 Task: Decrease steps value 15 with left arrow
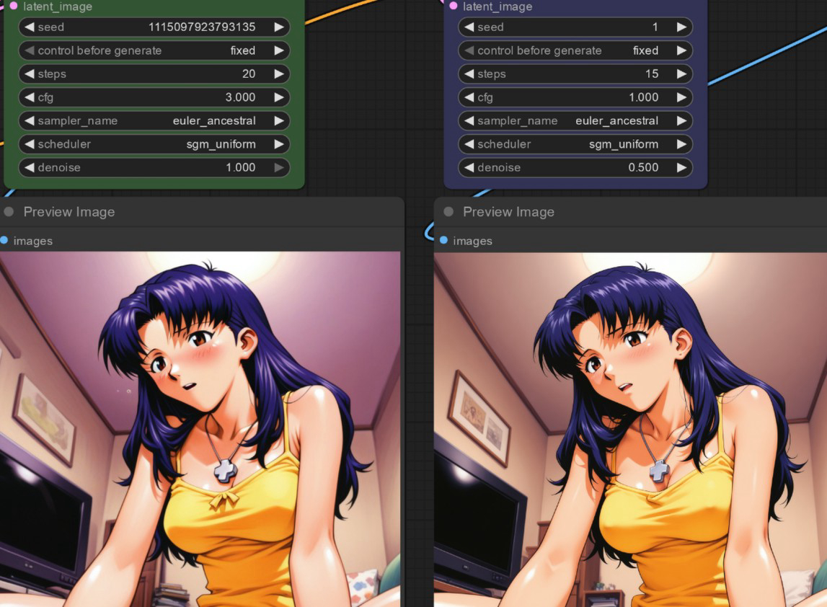(469, 74)
